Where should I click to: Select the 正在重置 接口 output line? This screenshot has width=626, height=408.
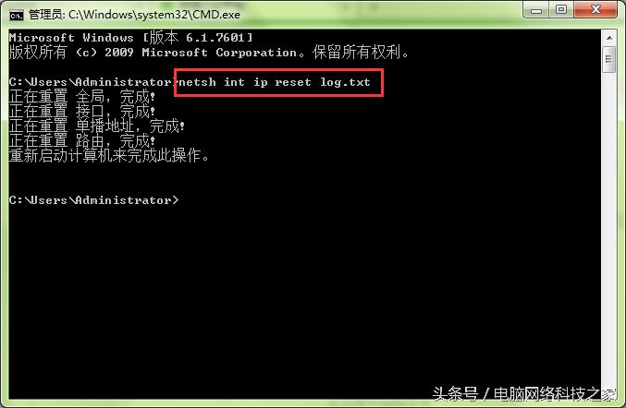click(x=82, y=111)
